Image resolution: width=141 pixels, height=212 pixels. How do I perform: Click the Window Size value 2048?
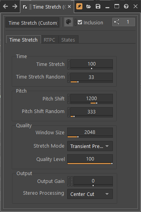click(x=90, y=133)
